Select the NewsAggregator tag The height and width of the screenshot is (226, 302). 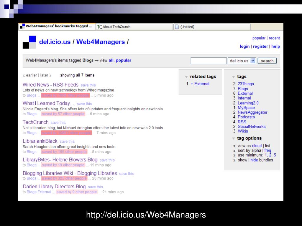pos(252,112)
